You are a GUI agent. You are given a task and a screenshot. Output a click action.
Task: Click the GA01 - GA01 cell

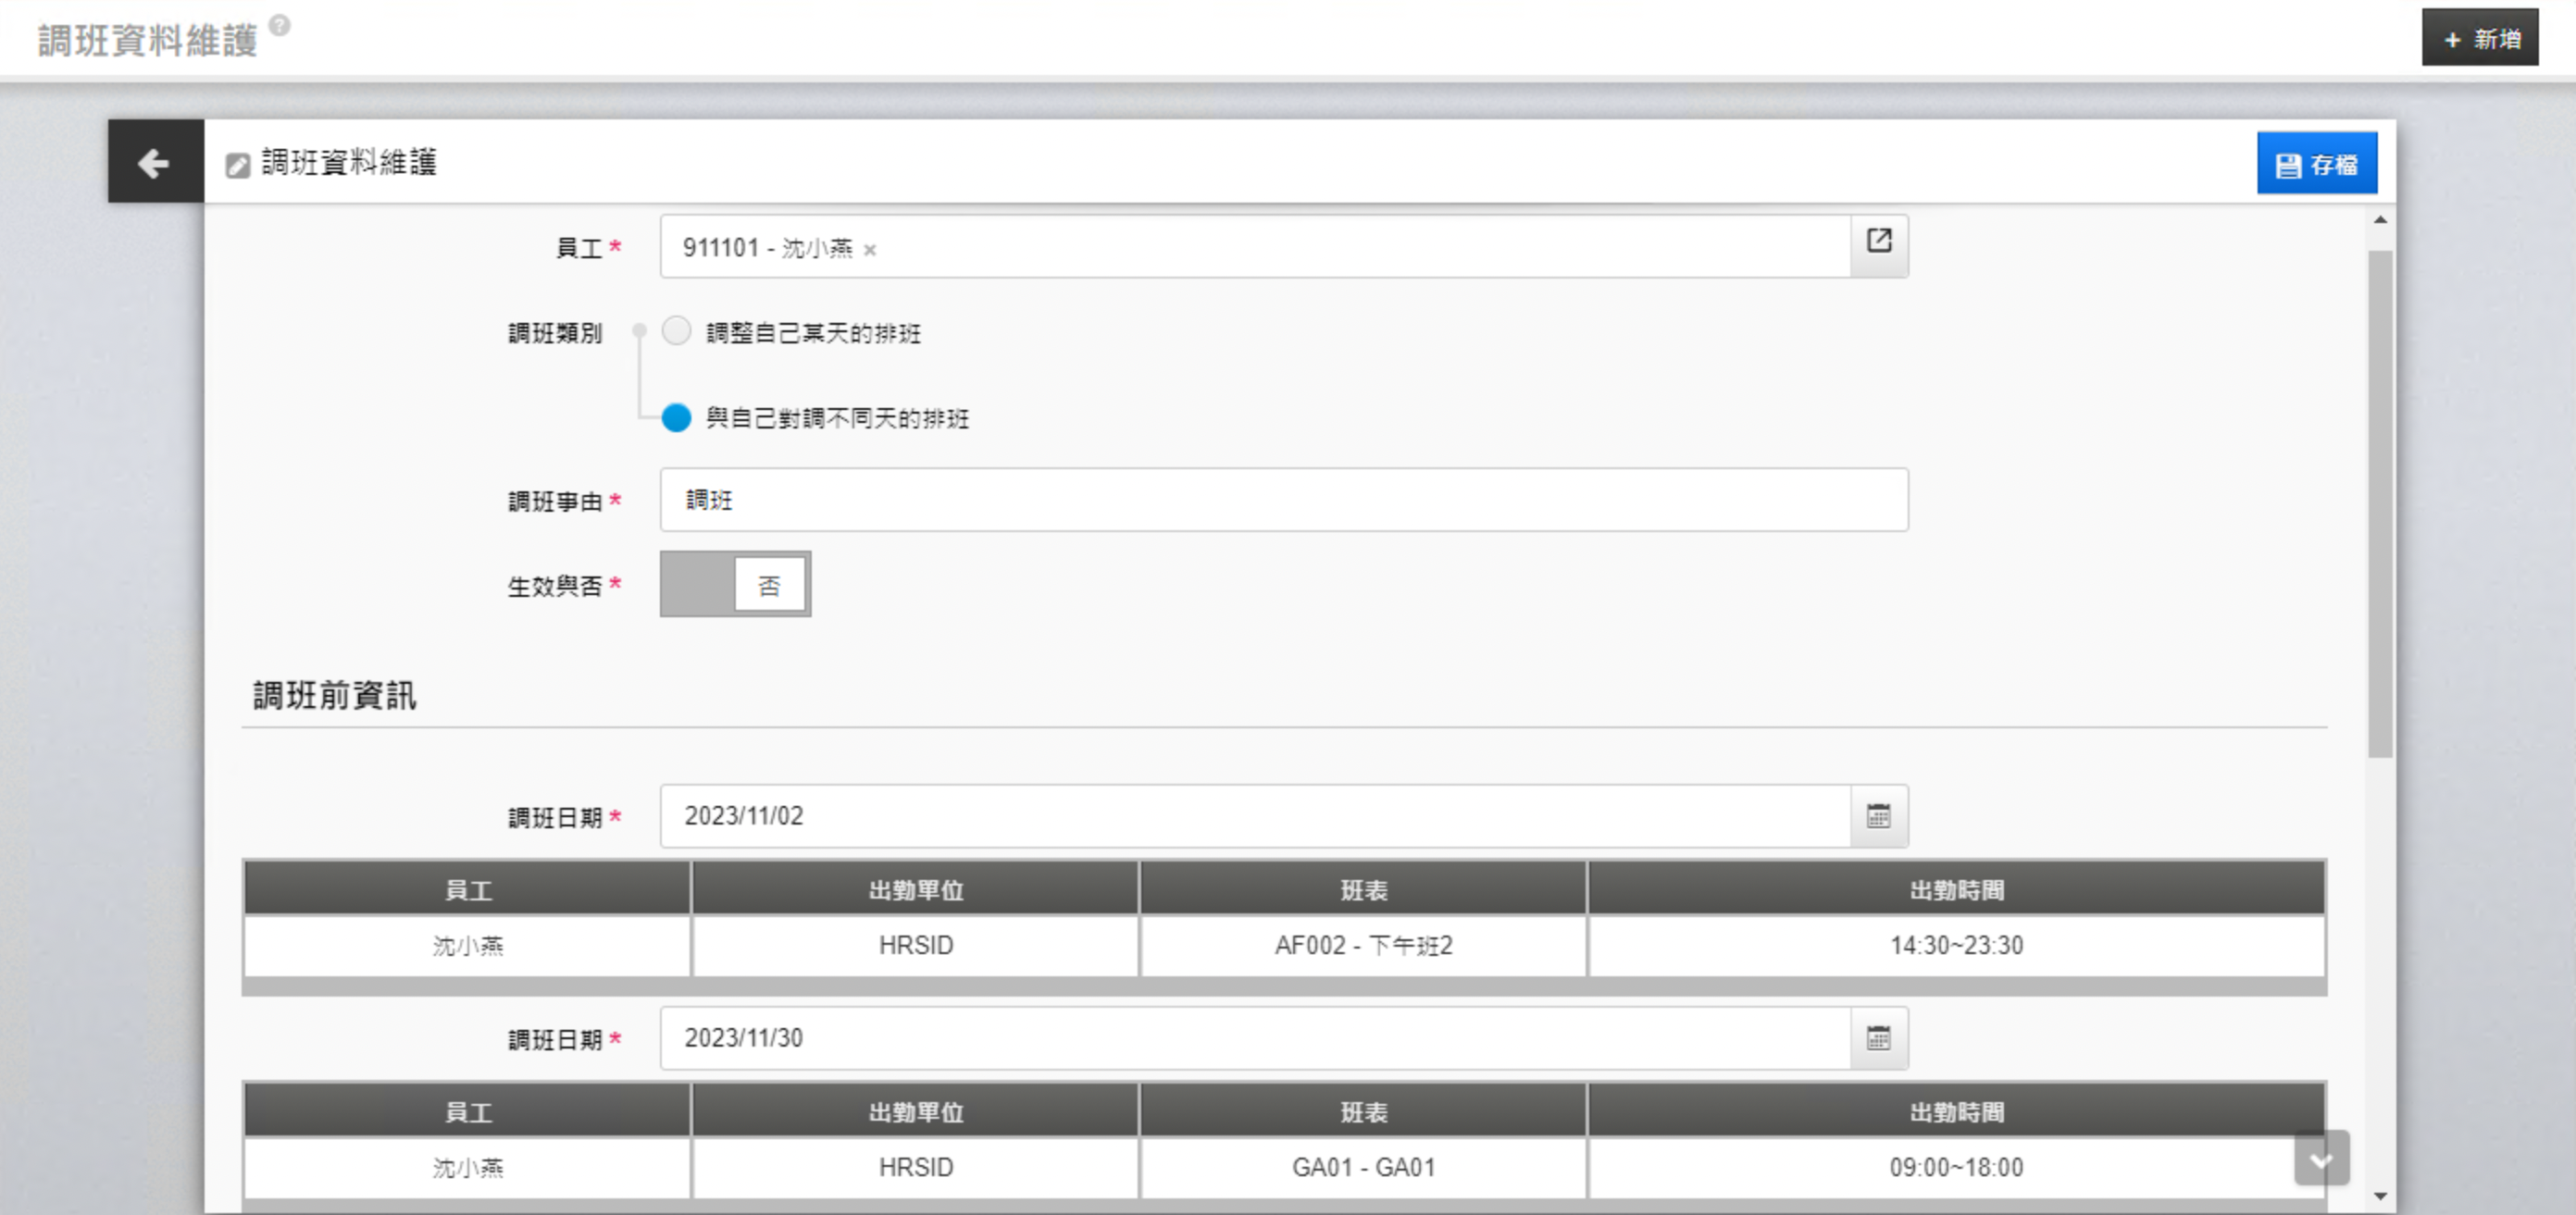[x=1363, y=1167]
